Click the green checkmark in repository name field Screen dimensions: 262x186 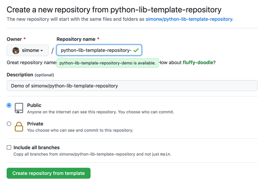(x=136, y=51)
